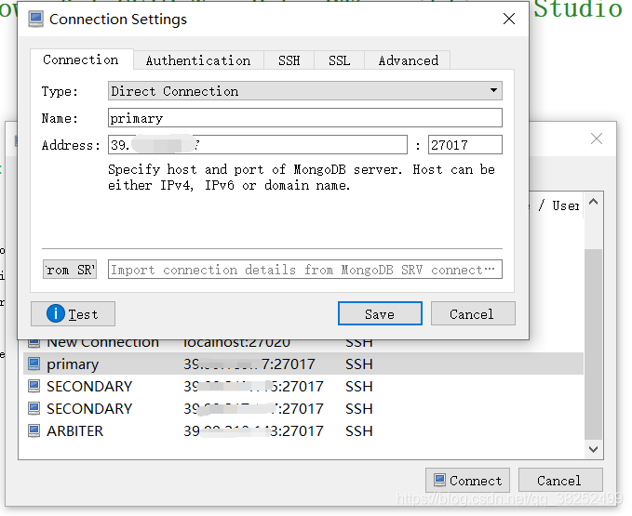Click the ARBITER address ending 3:27017
The image size is (632, 516).
click(x=253, y=430)
